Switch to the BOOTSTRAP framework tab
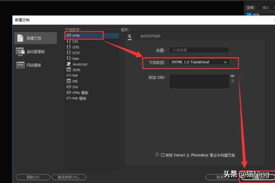The height and width of the screenshot is (183, 275). point(150,36)
